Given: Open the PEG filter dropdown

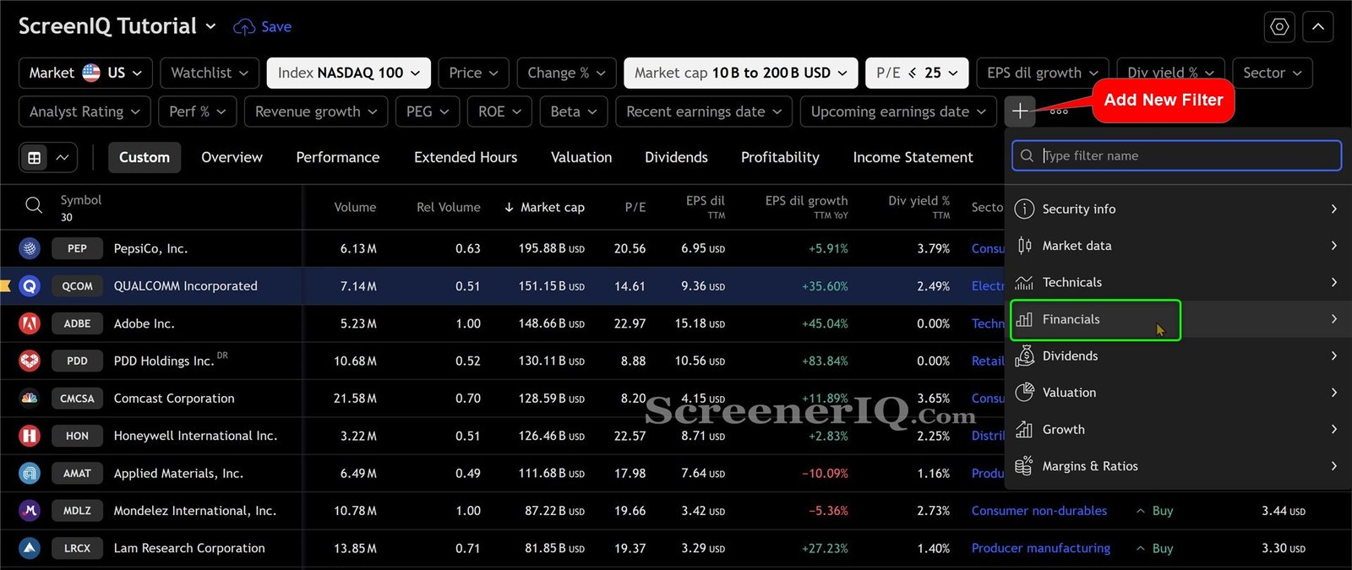Looking at the screenshot, I should pos(428,111).
